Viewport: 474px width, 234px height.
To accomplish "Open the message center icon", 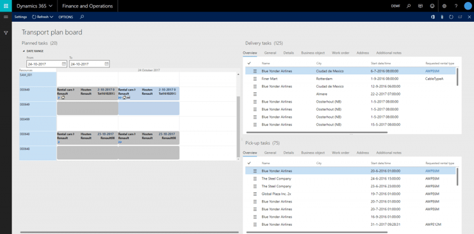I will [420, 6].
